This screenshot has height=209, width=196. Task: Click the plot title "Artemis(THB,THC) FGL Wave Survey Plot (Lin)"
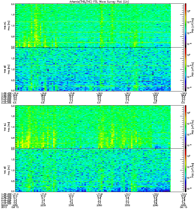click(x=99, y=2)
